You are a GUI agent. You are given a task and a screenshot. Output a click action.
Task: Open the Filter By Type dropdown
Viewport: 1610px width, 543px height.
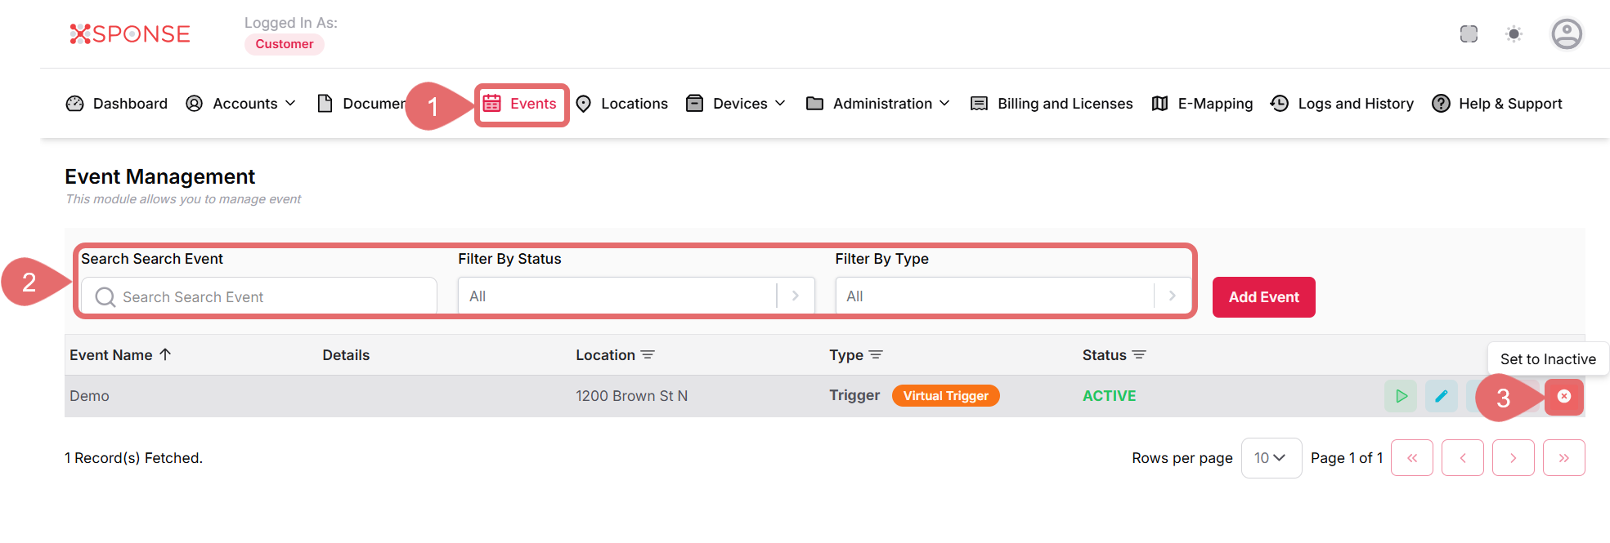pyautogui.click(x=1012, y=296)
